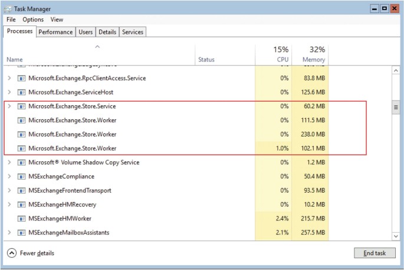Image resolution: width=404 pixels, height=270 pixels.
Task: Click the 2.4% CPU value
Action: tap(282, 219)
